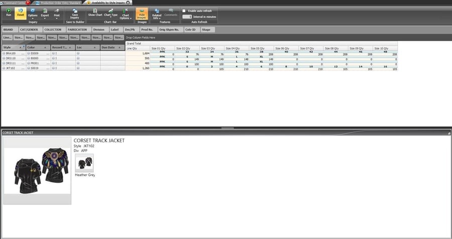Open the Export dropdown menu
The width and height of the screenshot is (452, 239).
pyautogui.click(x=45, y=13)
